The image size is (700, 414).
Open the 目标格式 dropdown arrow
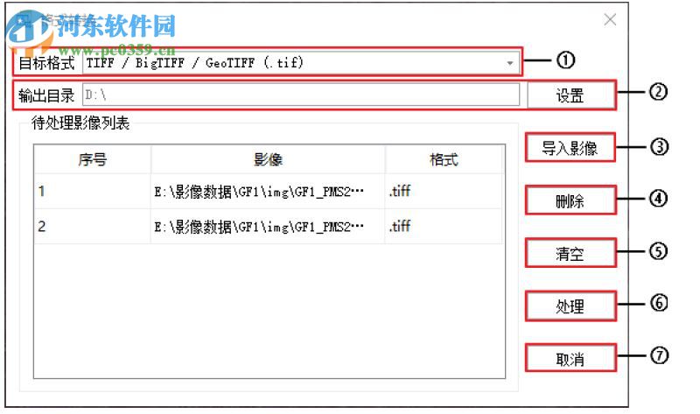[x=510, y=63]
